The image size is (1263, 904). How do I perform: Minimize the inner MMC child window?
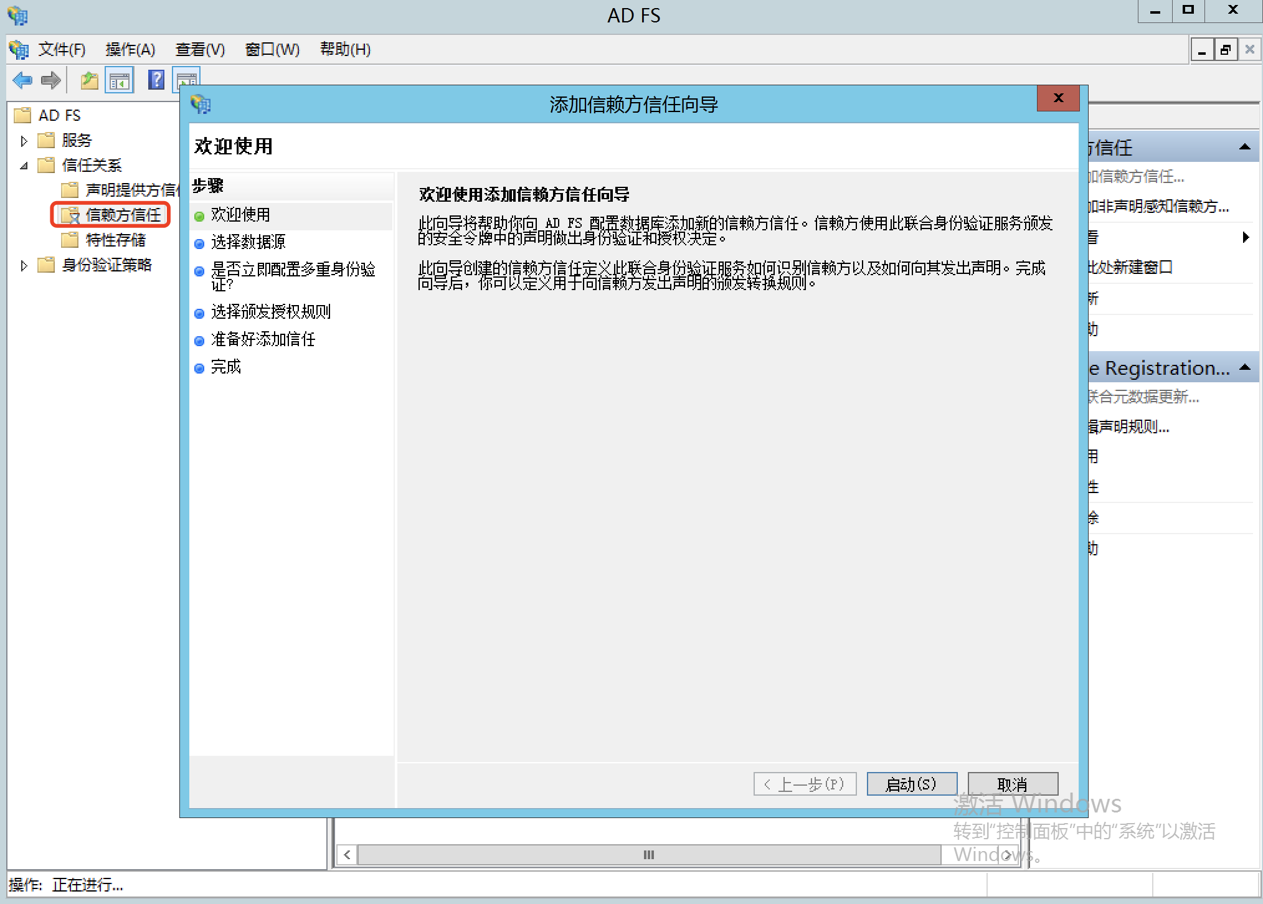pyautogui.click(x=1202, y=50)
